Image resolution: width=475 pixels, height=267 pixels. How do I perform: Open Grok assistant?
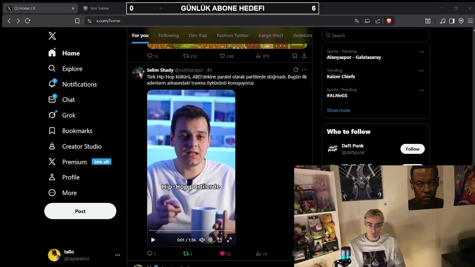(x=62, y=115)
